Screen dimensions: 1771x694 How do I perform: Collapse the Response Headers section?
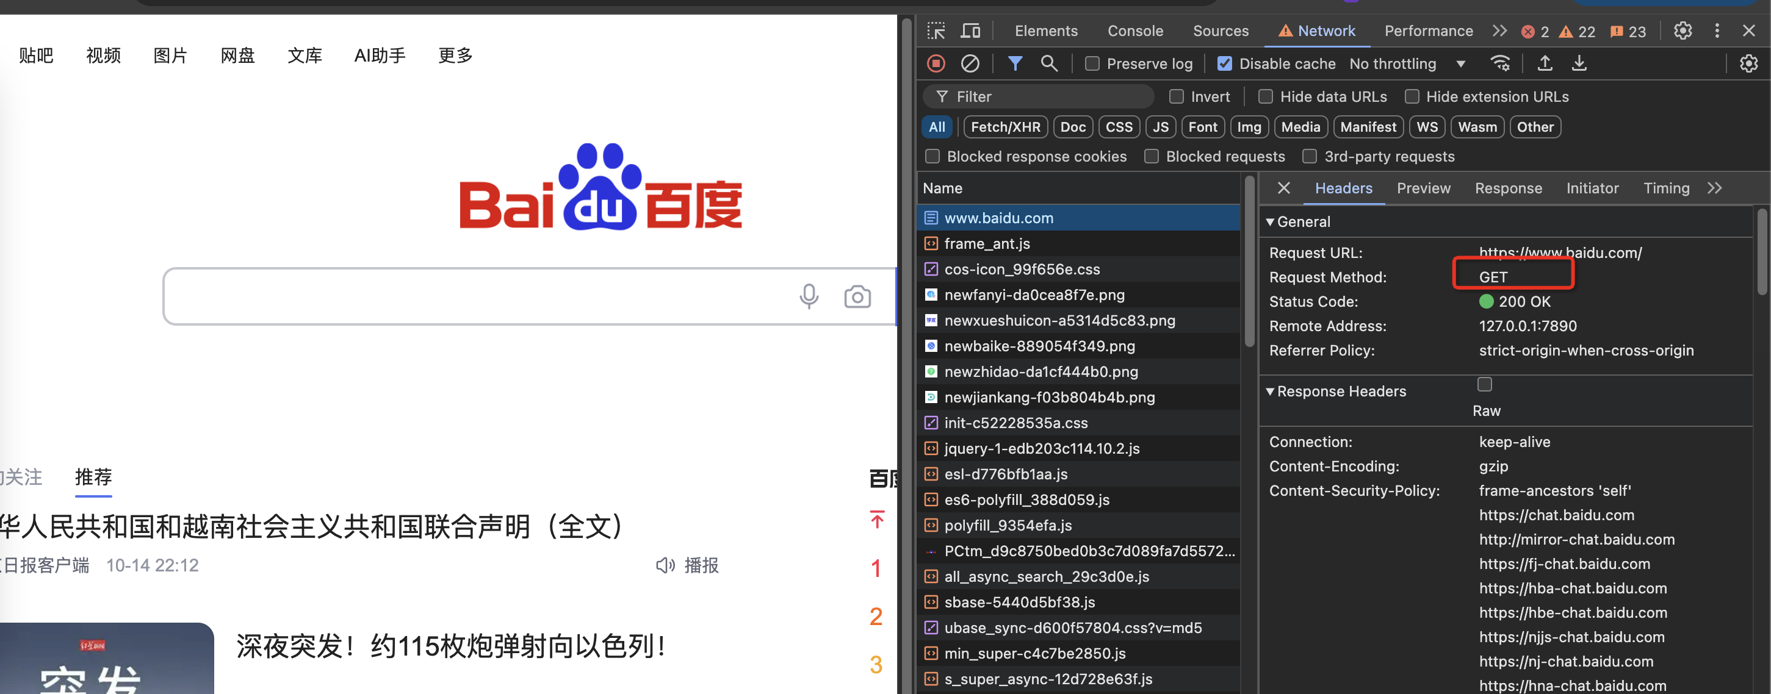(x=1271, y=391)
